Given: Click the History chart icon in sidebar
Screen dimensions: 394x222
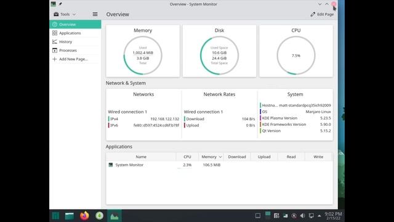Looking at the screenshot, I should tap(55, 42).
